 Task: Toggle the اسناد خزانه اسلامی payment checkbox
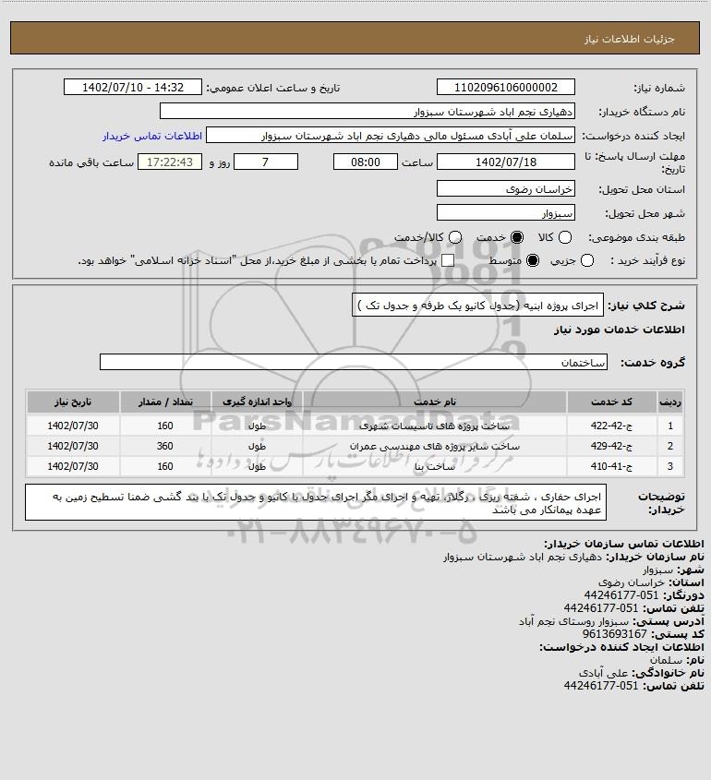(448, 260)
